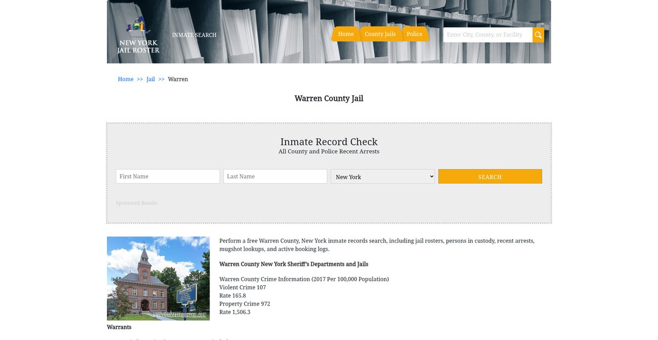Select the Warren County Jail heading
658x340 pixels.
329,99
